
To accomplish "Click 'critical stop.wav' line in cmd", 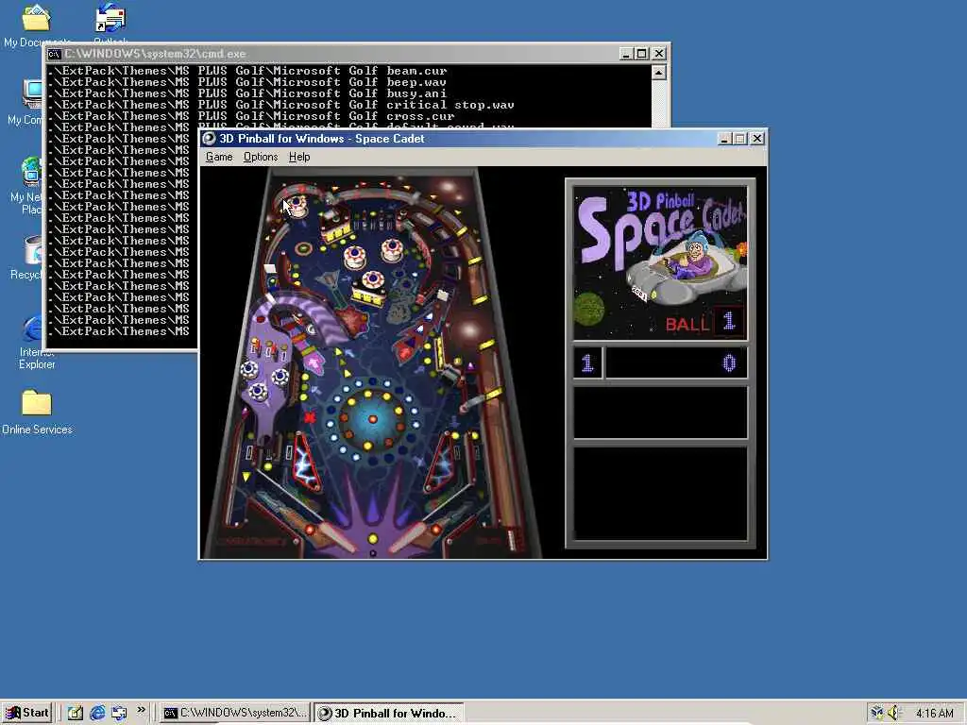I will pos(280,105).
